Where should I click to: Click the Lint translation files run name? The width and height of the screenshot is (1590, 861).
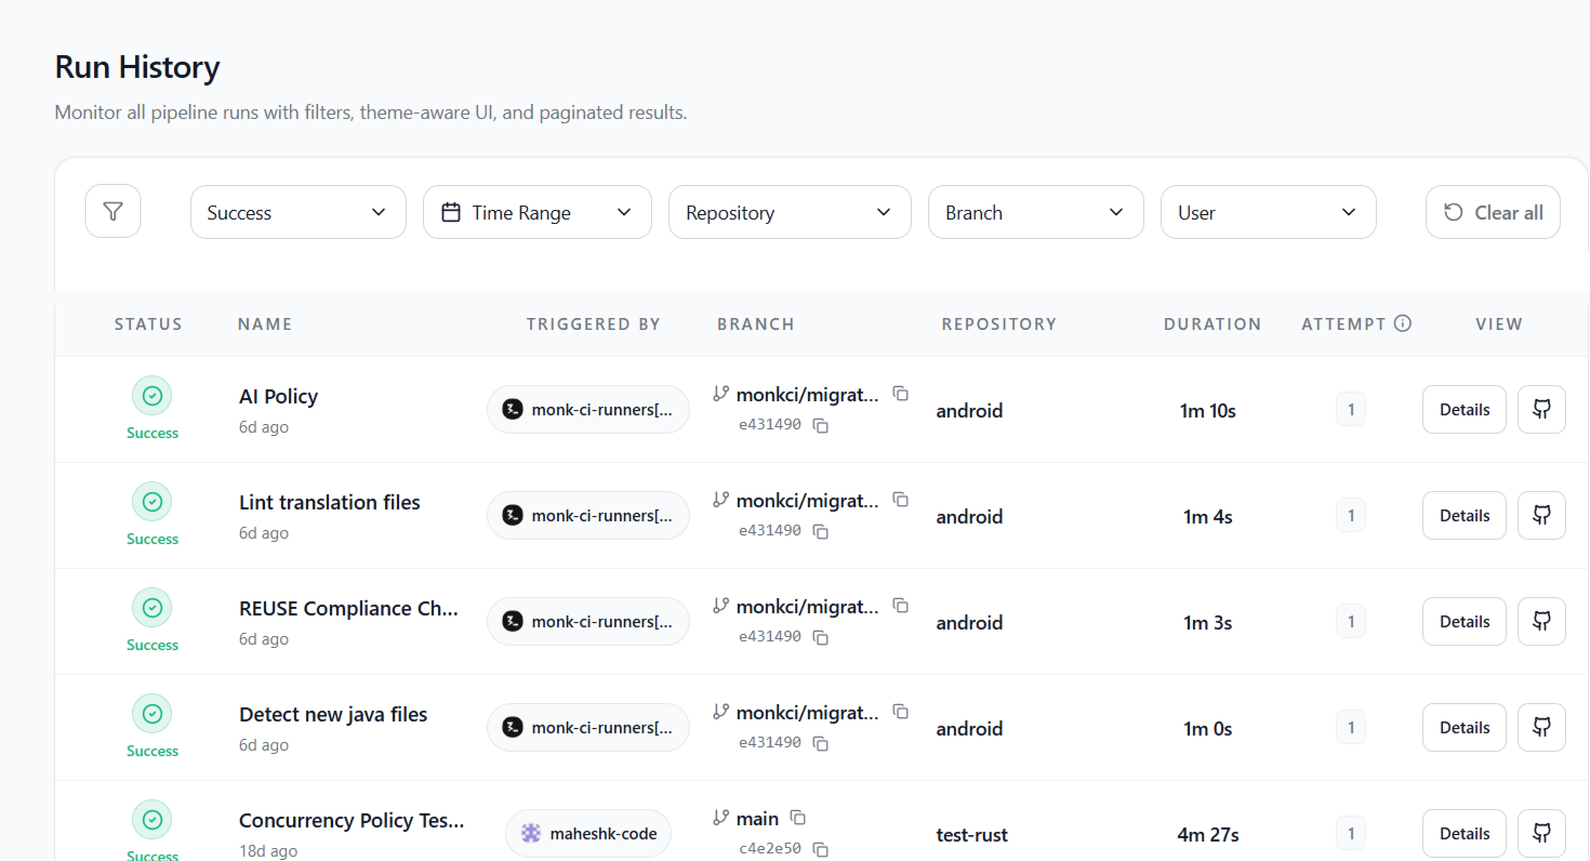tap(329, 502)
